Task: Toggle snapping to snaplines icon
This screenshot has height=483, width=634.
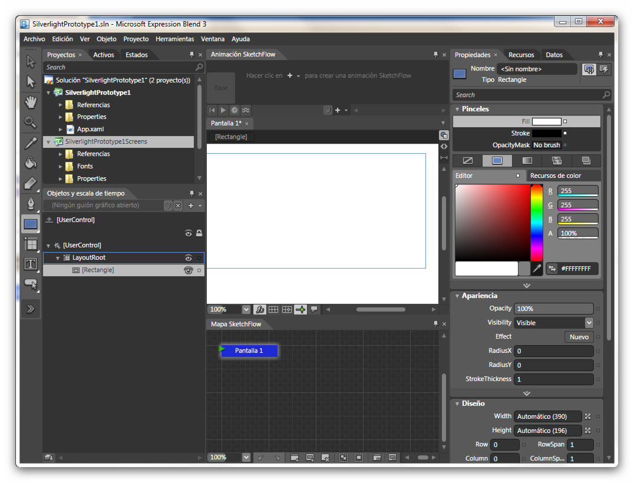Action: point(301,310)
